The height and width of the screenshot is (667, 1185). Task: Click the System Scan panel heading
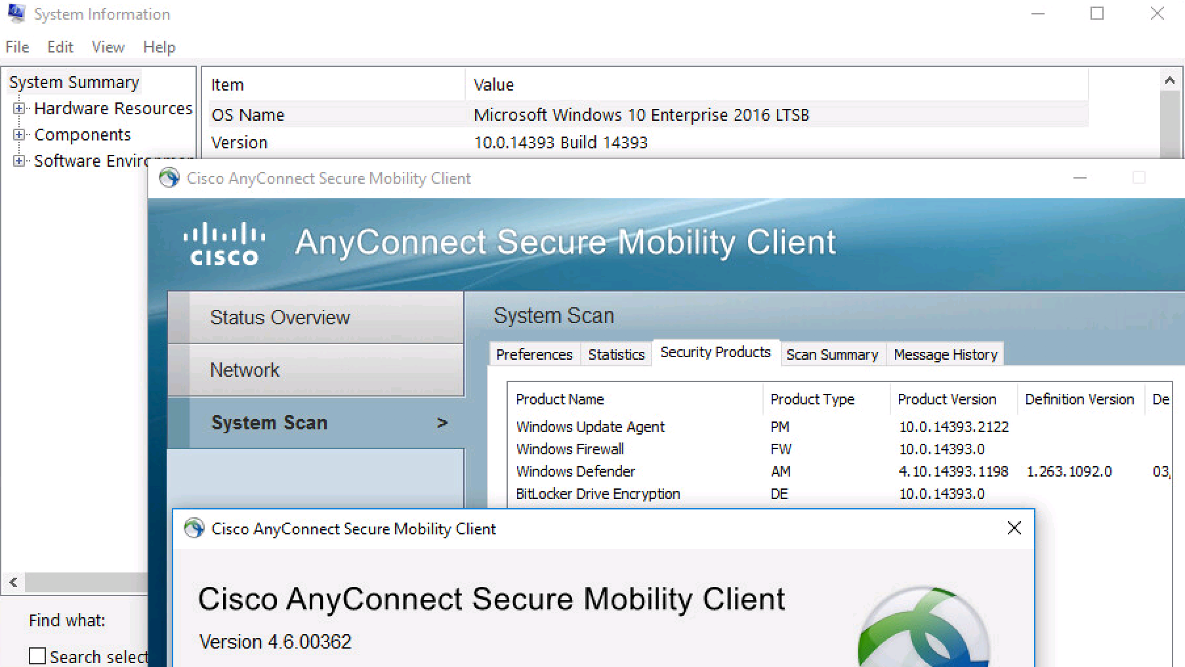coord(554,316)
